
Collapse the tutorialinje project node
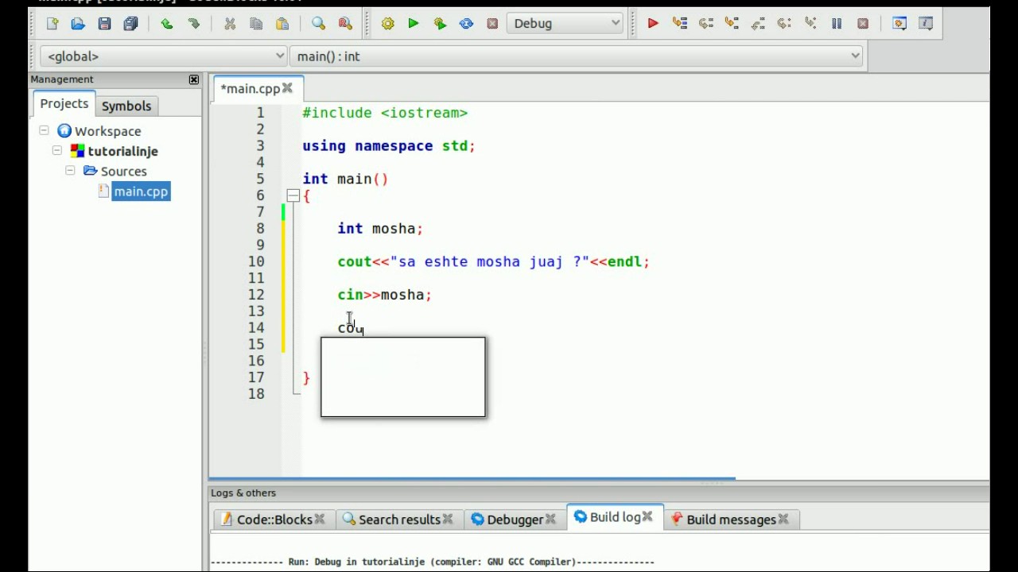point(57,150)
